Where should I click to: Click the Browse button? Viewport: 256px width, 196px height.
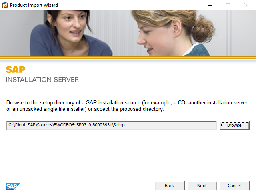234,125
